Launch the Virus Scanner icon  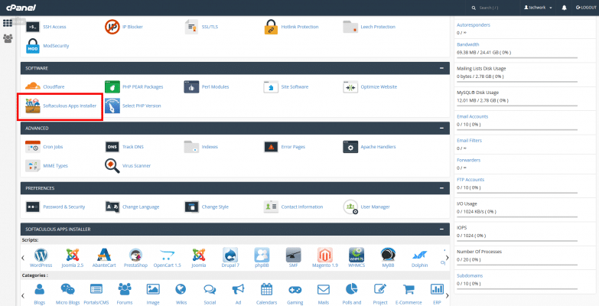[112, 165]
